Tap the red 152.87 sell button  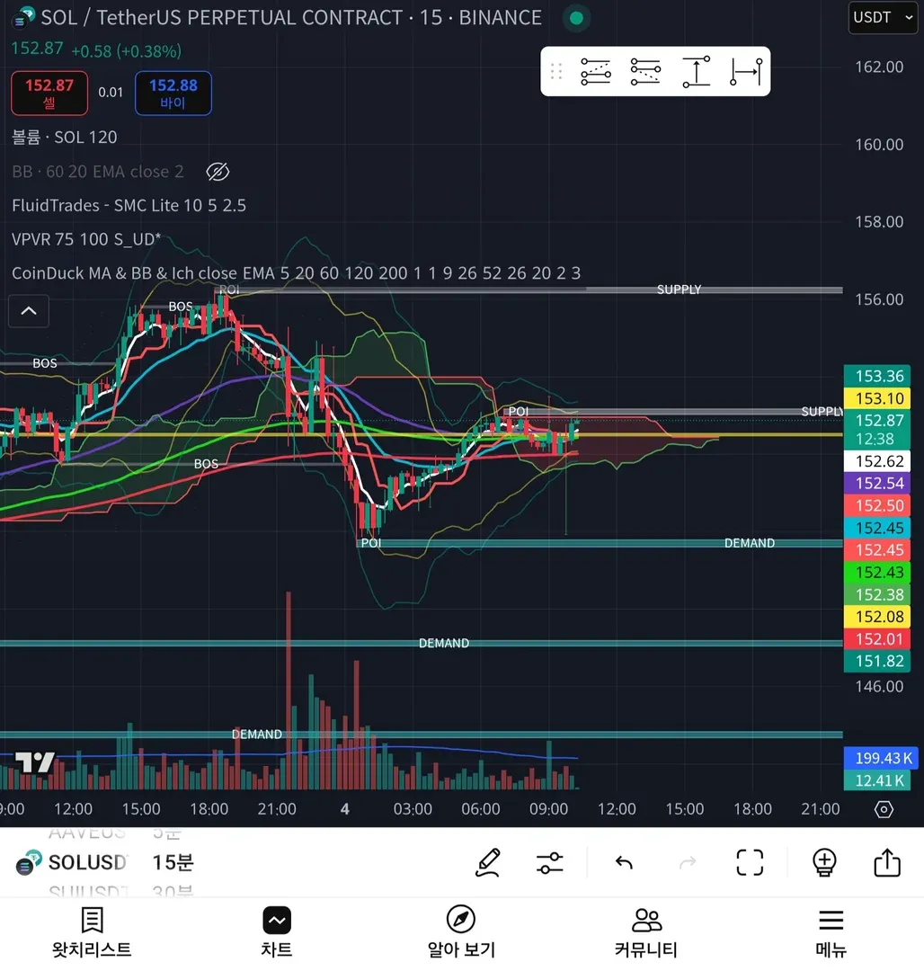tap(49, 94)
